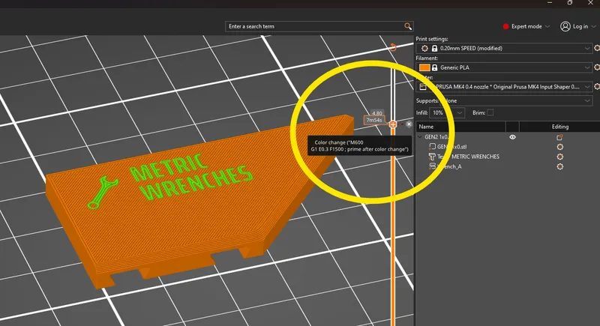This screenshot has height=326, width=600.
Task: Expand the chevron next to Log in
Action: pos(593,26)
